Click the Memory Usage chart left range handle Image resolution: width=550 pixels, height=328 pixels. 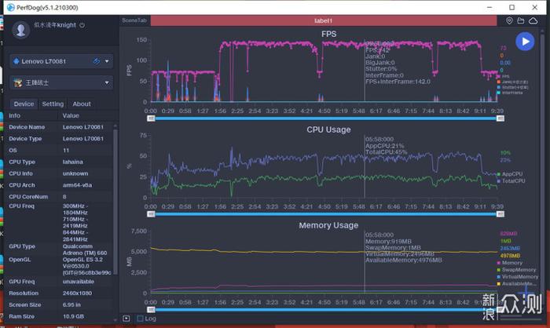pyautogui.click(x=151, y=310)
